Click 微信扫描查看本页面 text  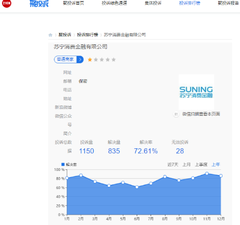[201, 114]
